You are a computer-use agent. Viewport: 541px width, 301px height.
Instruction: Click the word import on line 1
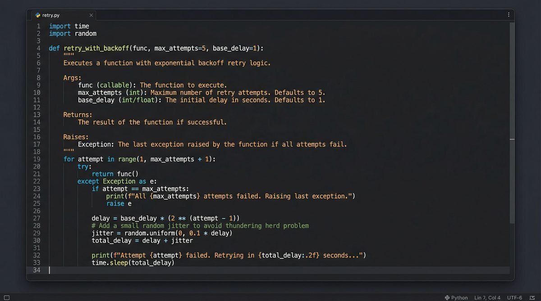point(60,26)
